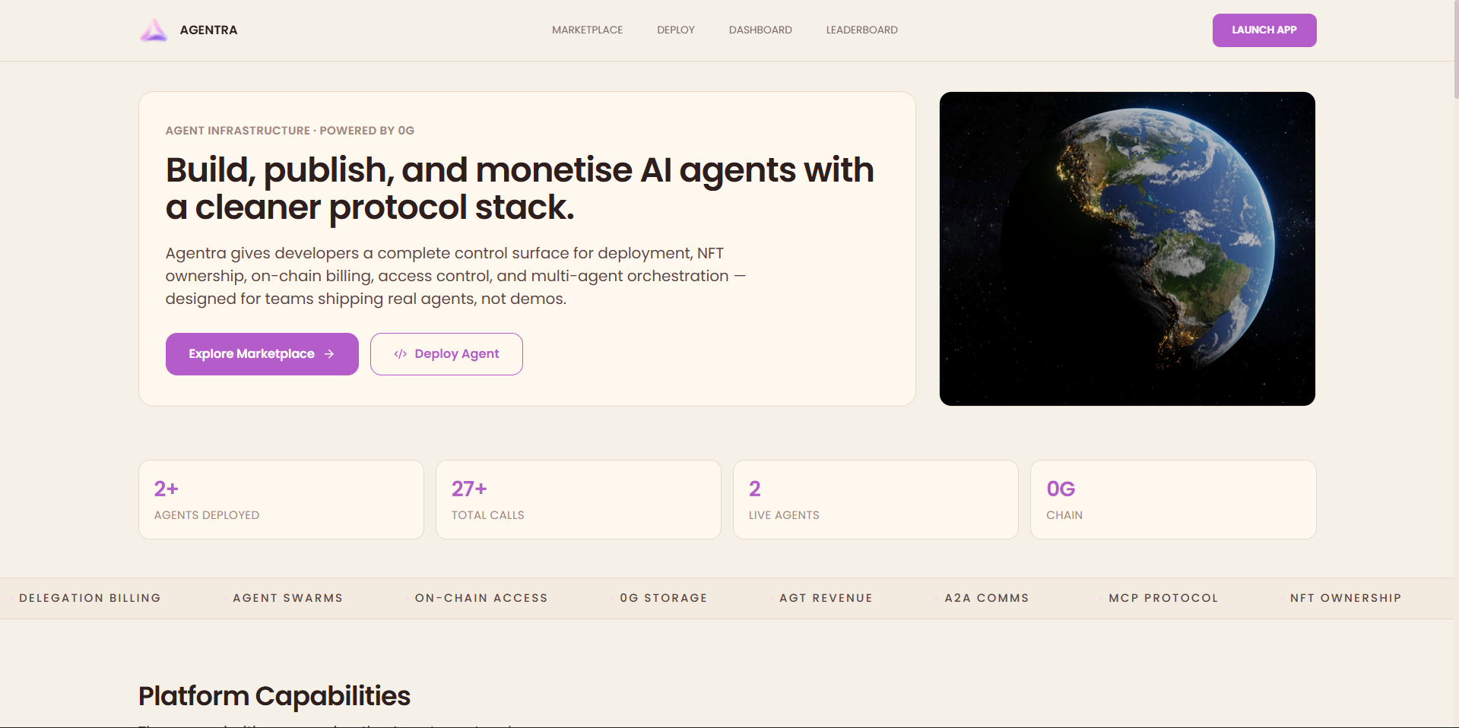Image resolution: width=1459 pixels, height=728 pixels.
Task: Click the AGENTRA brand name link
Action: [x=208, y=30]
